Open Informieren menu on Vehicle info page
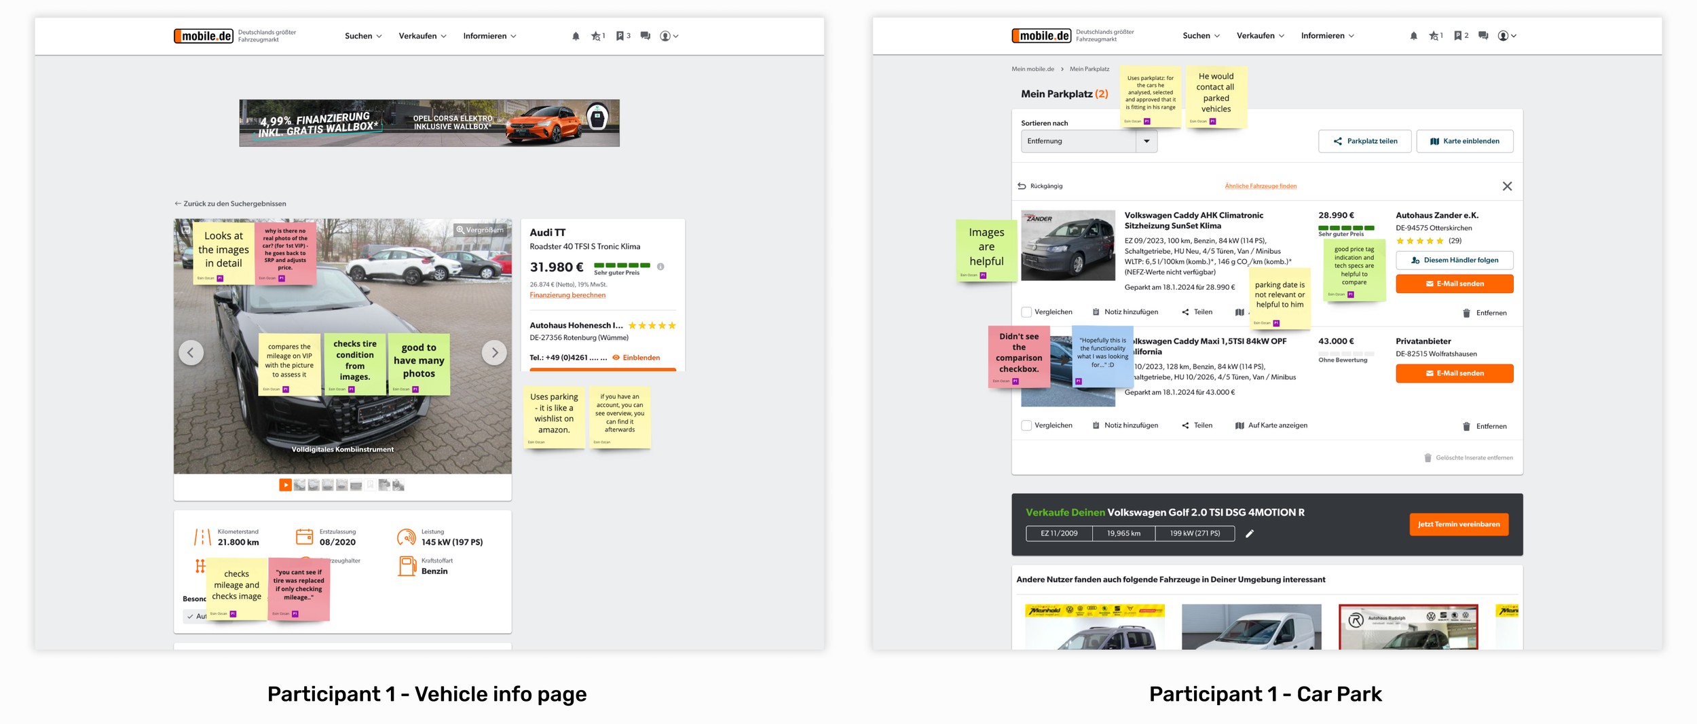The height and width of the screenshot is (724, 1697). (x=489, y=36)
